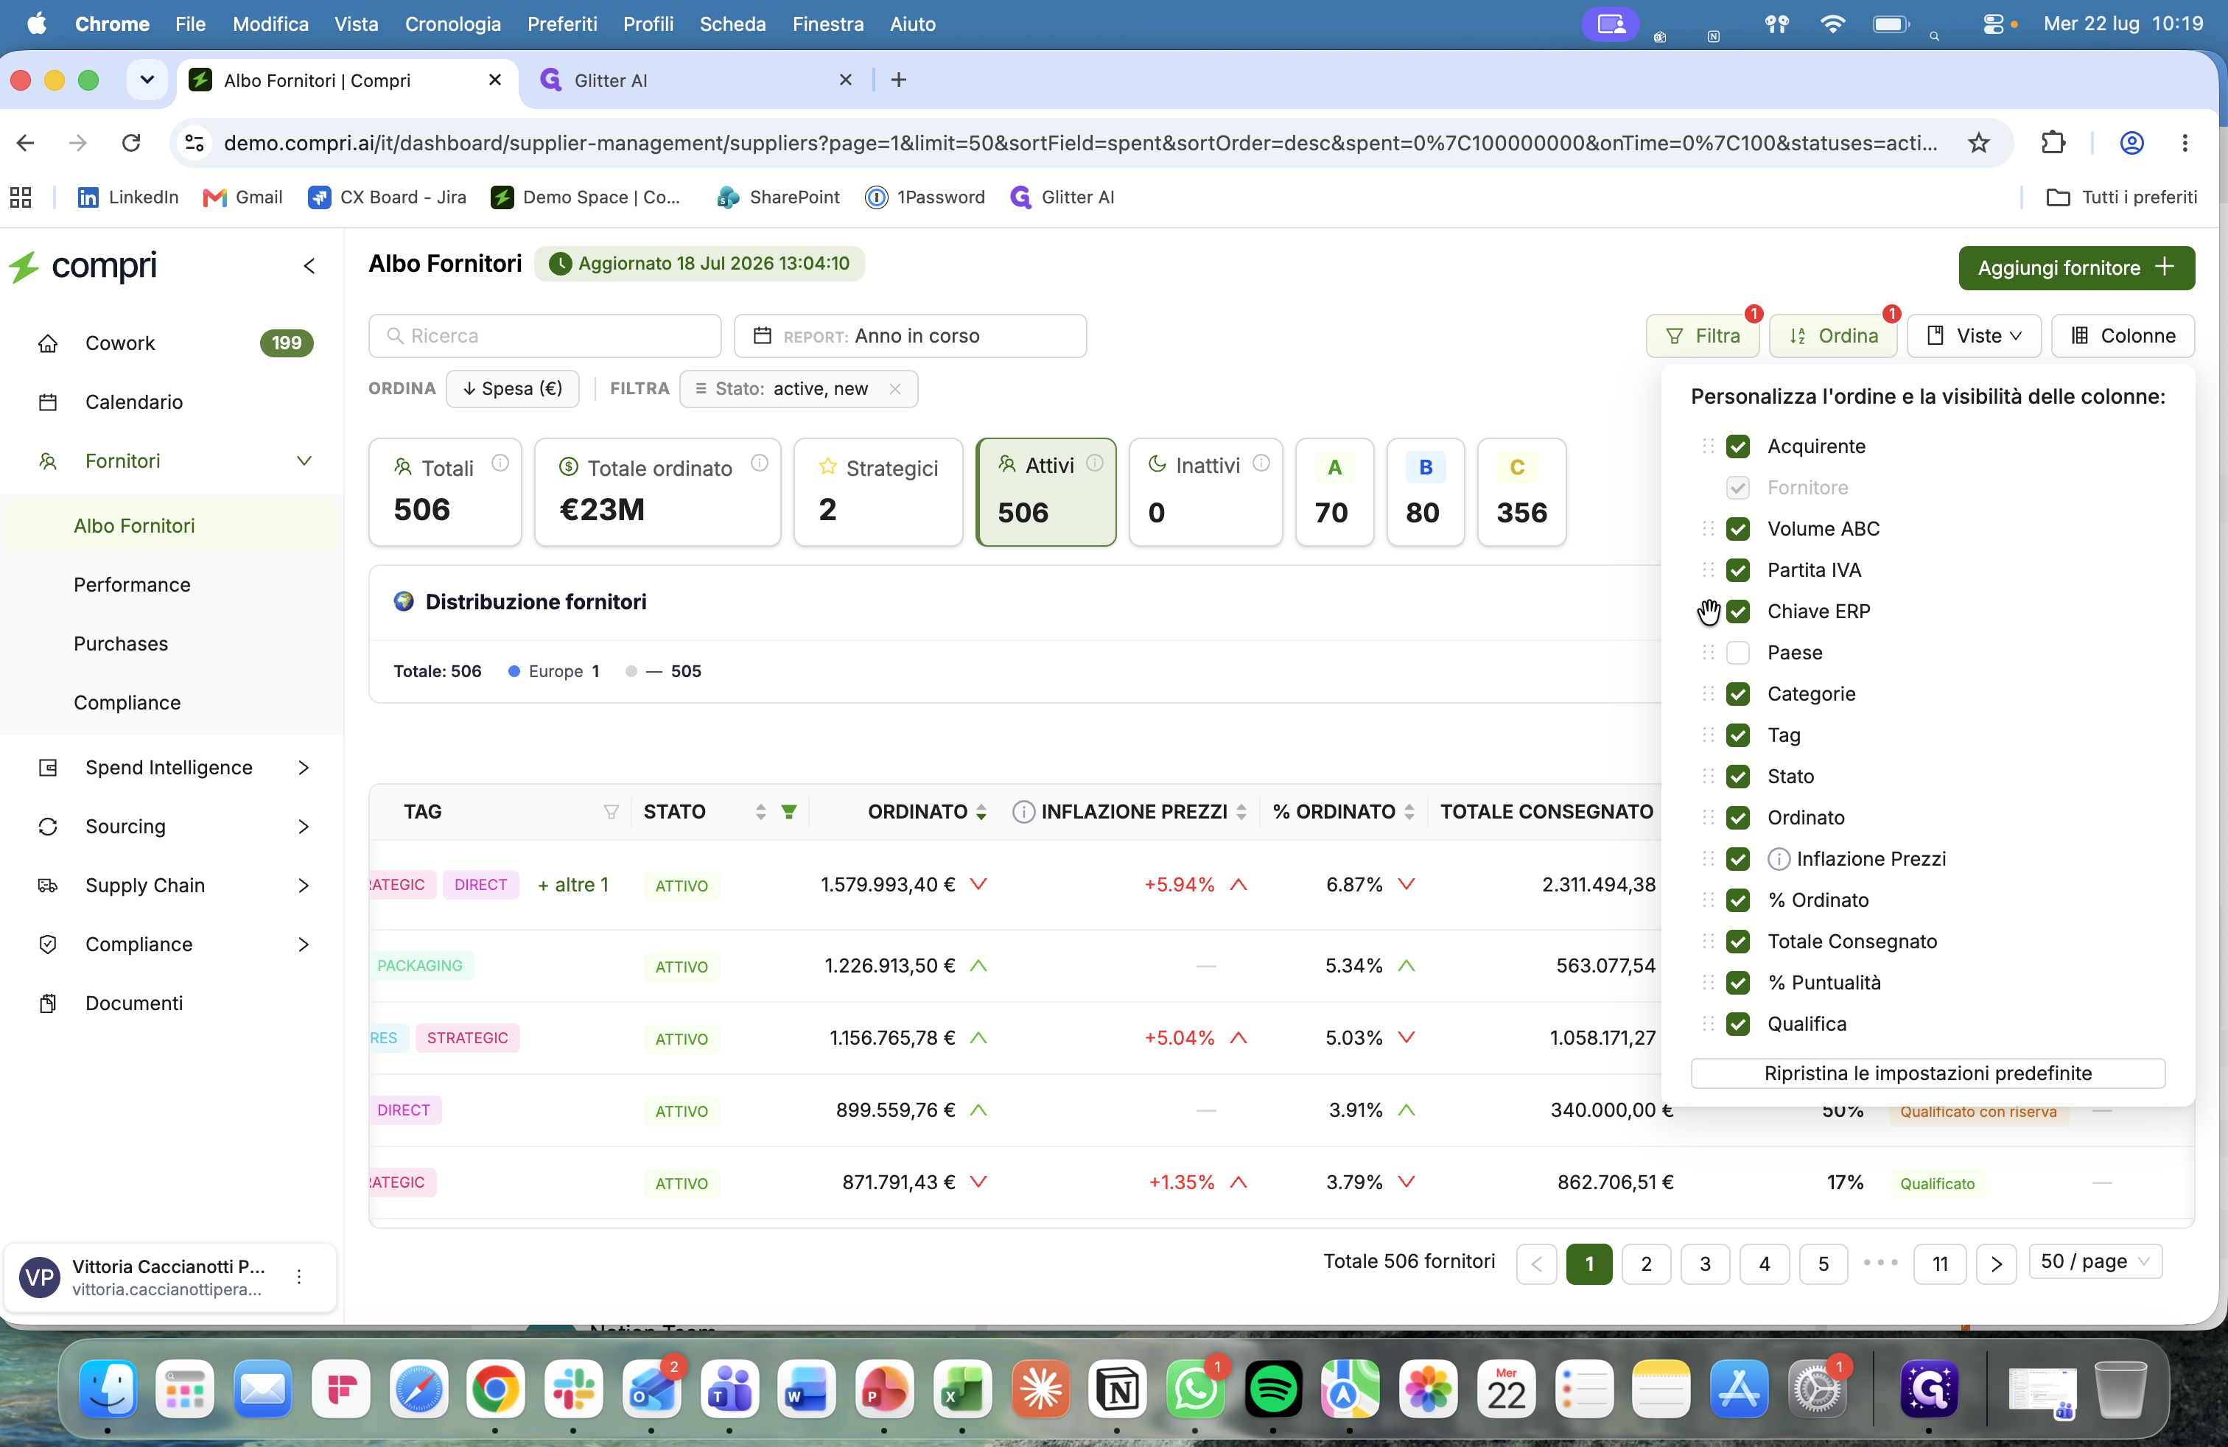Open Chrome extensions puzzle icon

(2052, 142)
